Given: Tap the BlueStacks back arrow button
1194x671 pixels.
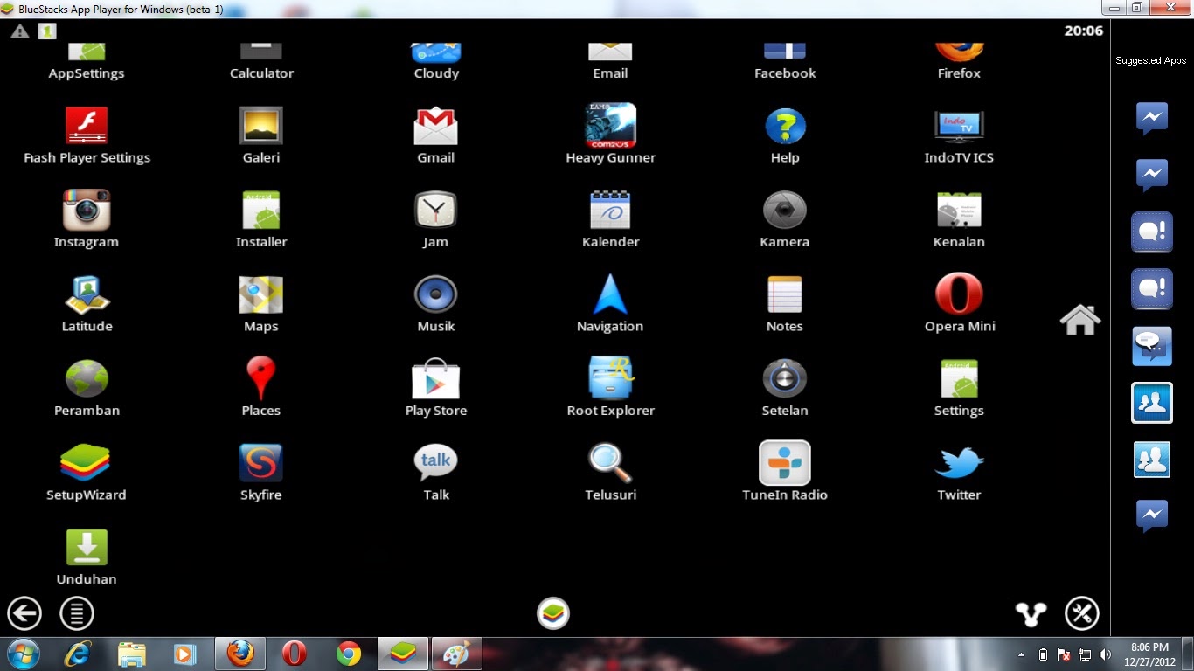Looking at the screenshot, I should 24,613.
